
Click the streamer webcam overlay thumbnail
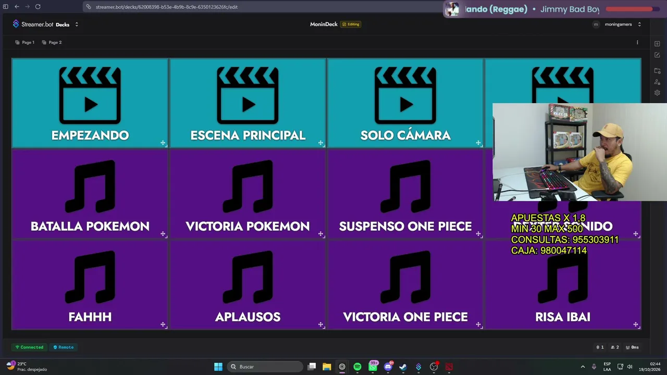point(579,152)
